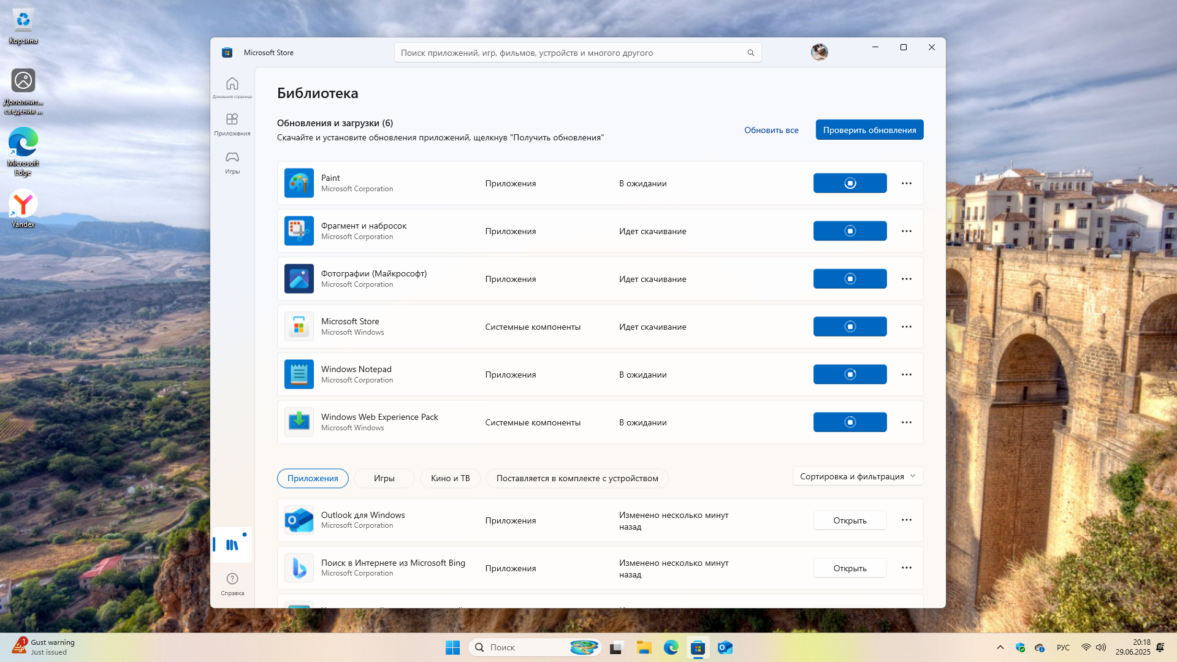
Task: Stop the Microsoft Store component download
Action: [850, 327]
